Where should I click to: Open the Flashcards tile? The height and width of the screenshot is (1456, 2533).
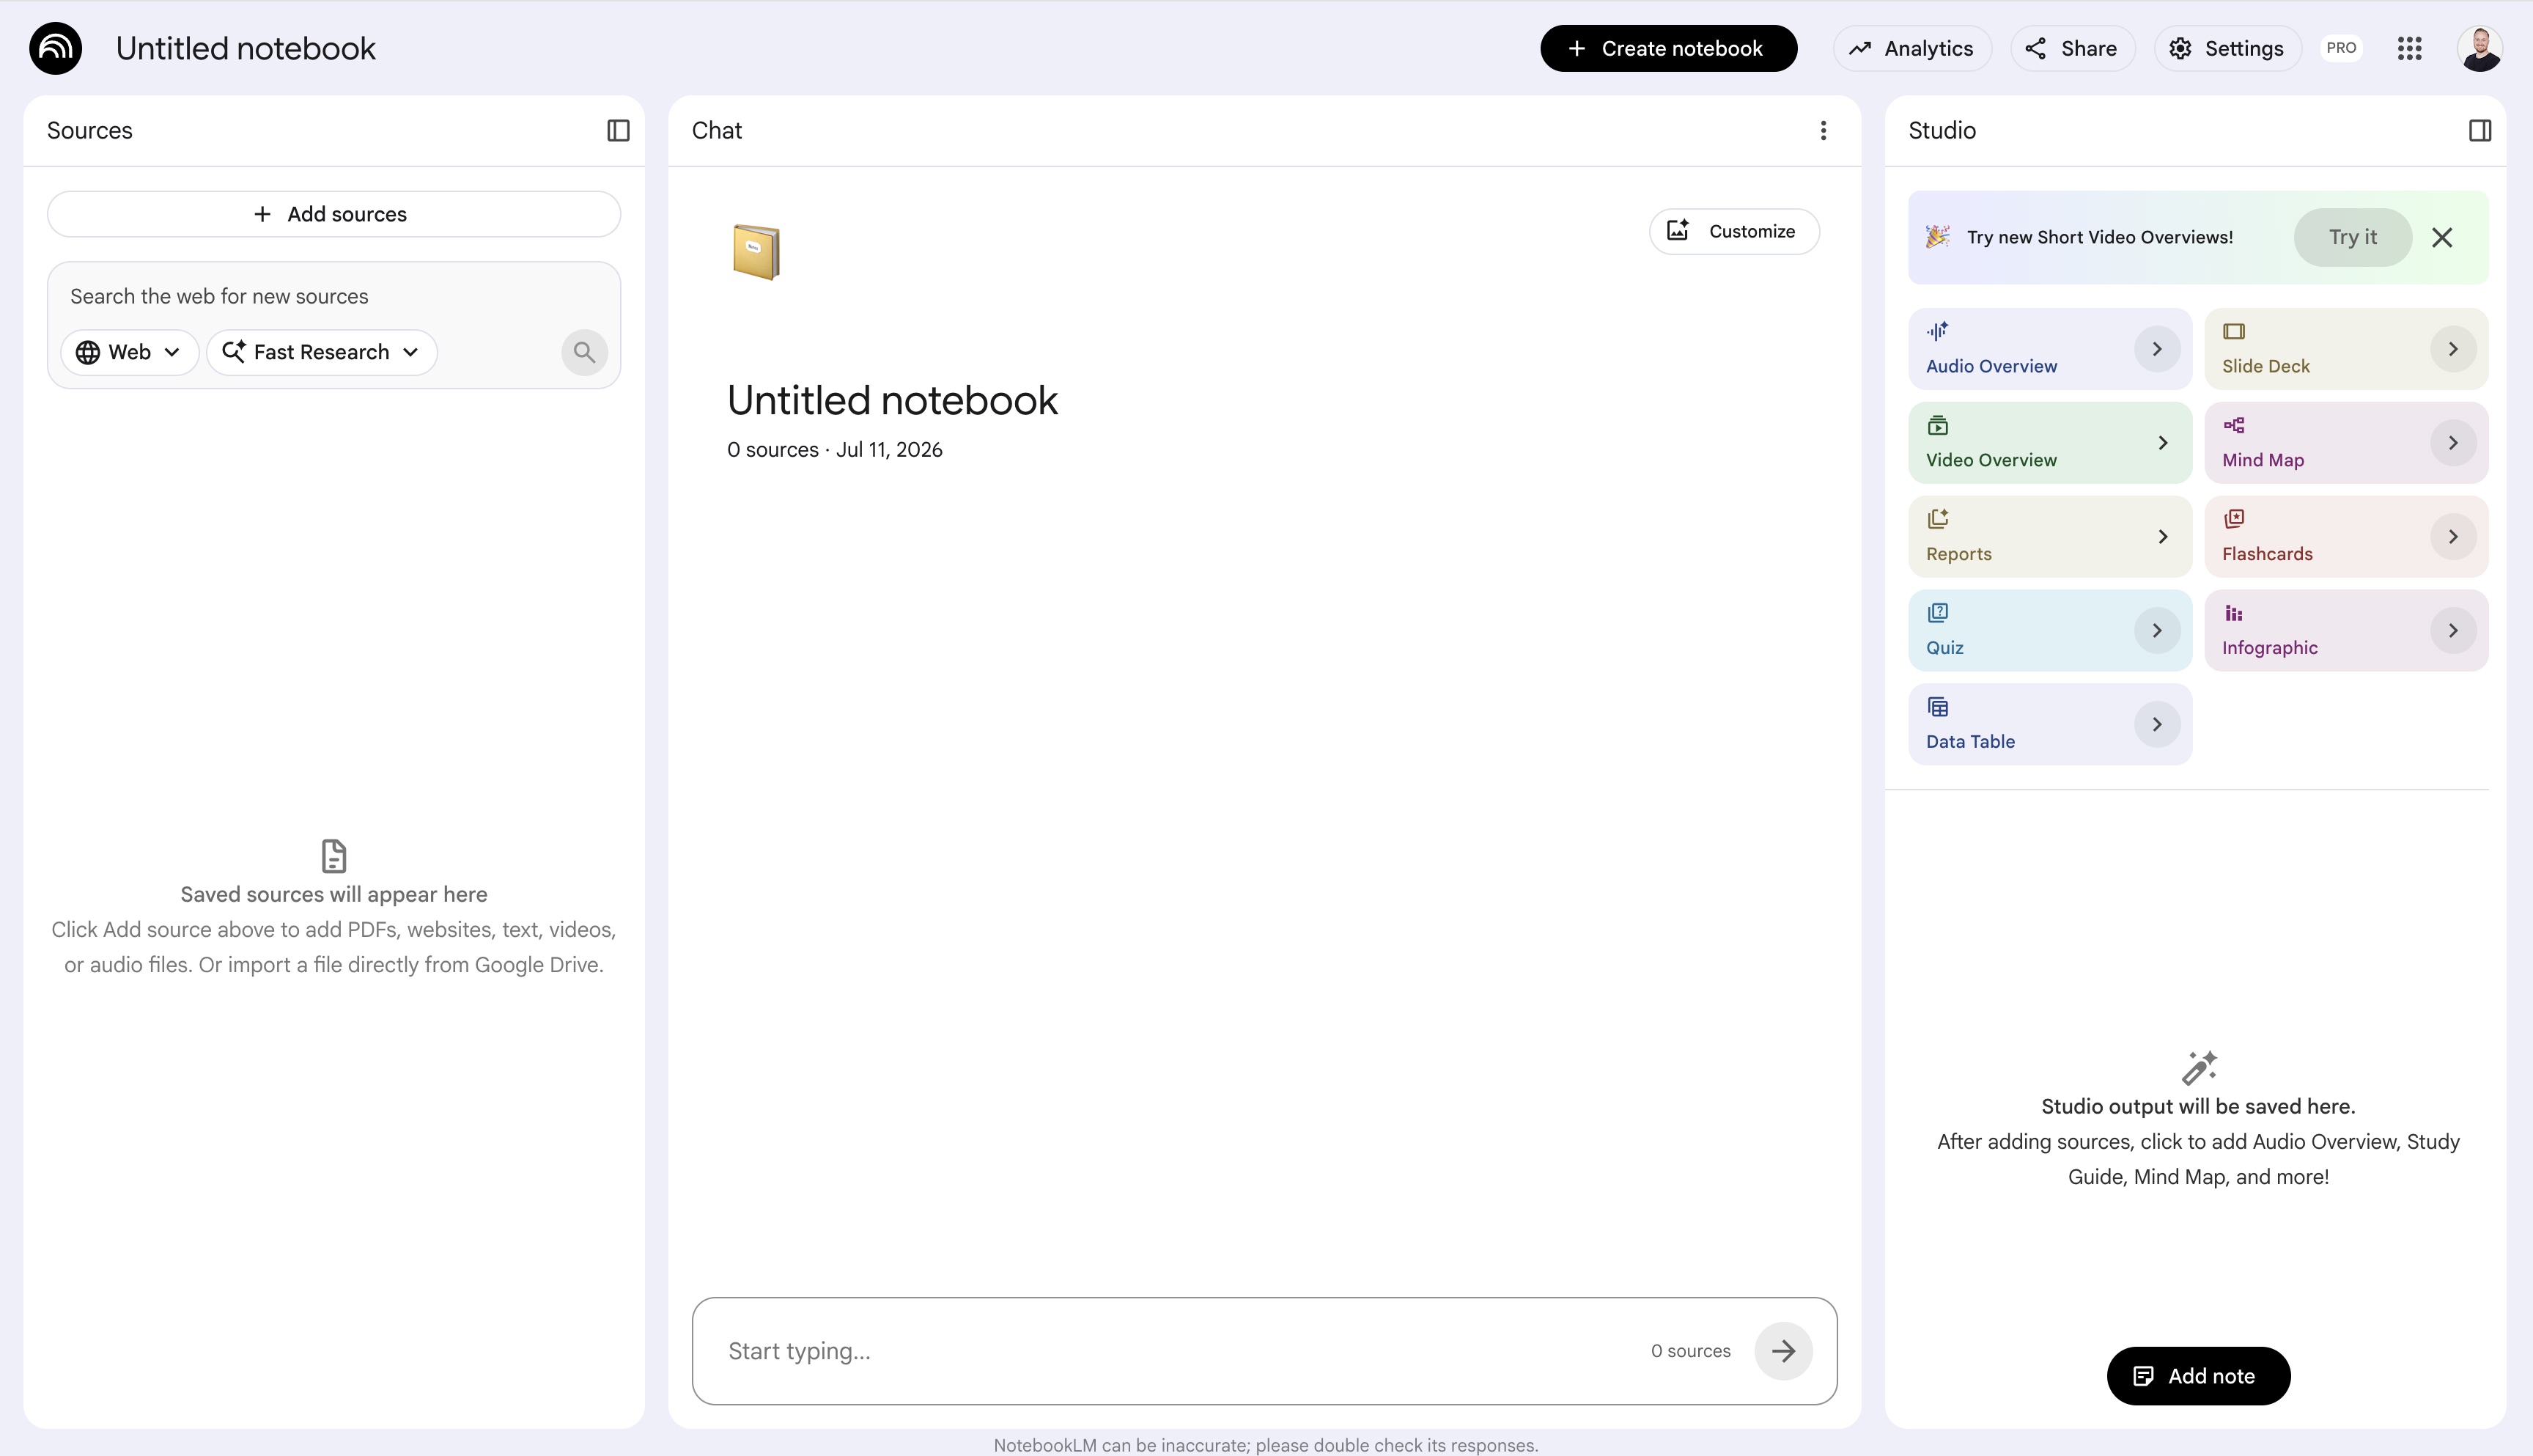(x=2345, y=536)
